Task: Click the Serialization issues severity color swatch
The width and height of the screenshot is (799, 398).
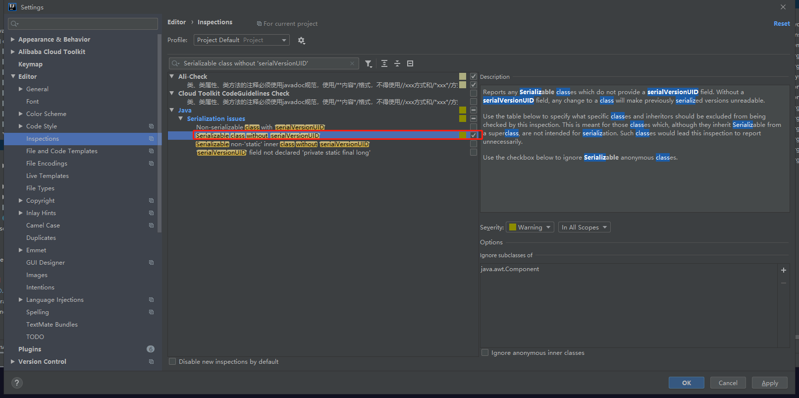Action: (x=463, y=118)
